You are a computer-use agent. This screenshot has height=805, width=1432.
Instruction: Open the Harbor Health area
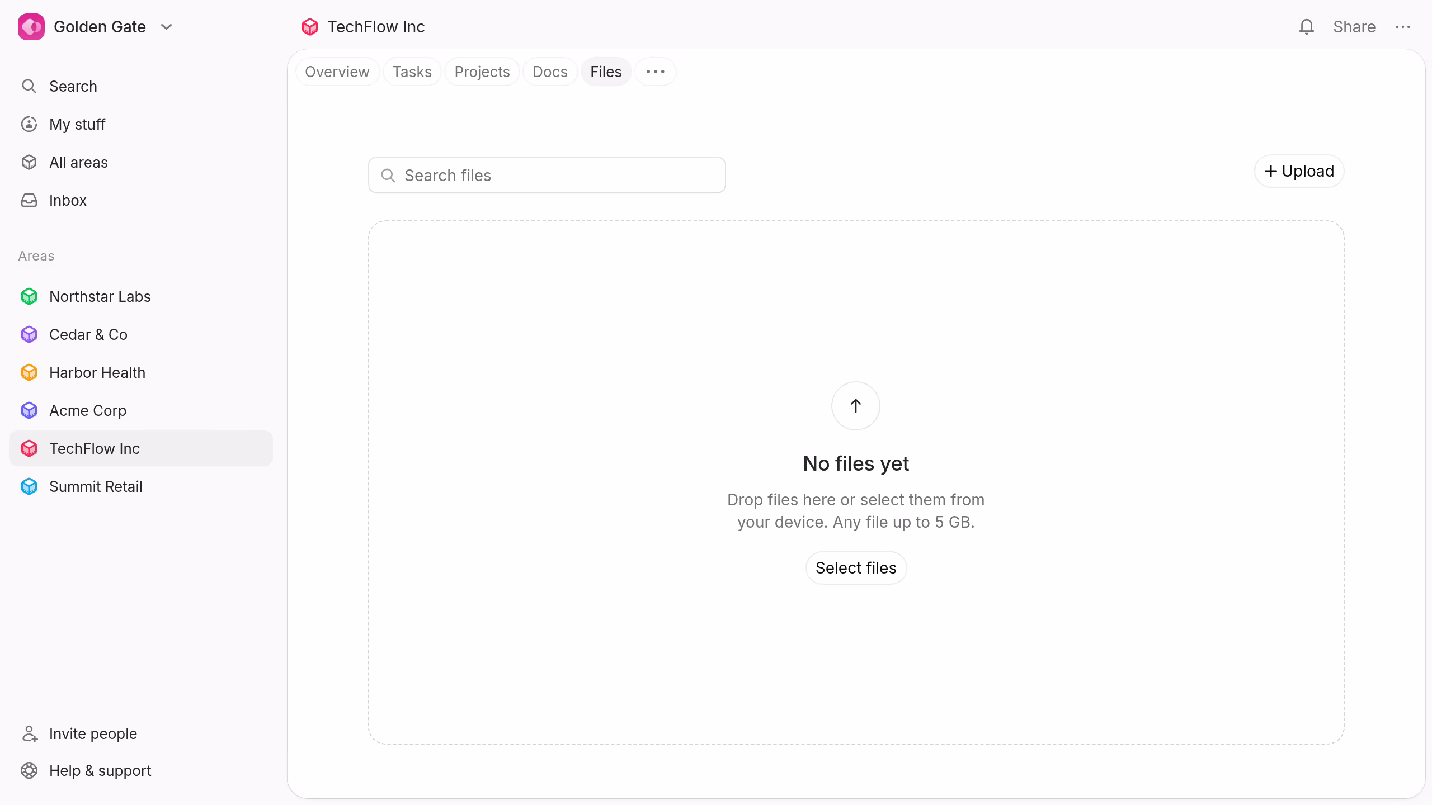click(141, 372)
